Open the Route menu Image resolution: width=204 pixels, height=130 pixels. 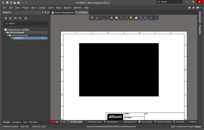click(59, 7)
